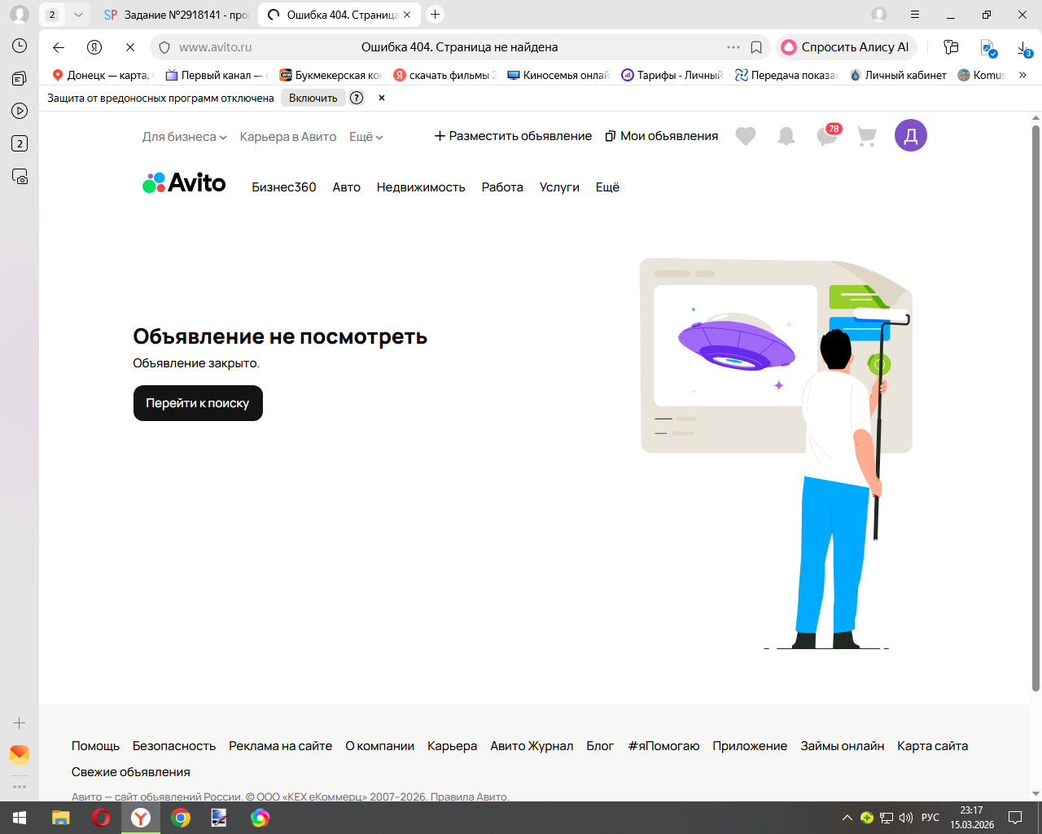Open the "Авито Журнал" footer link
The height and width of the screenshot is (834, 1042).
click(532, 746)
